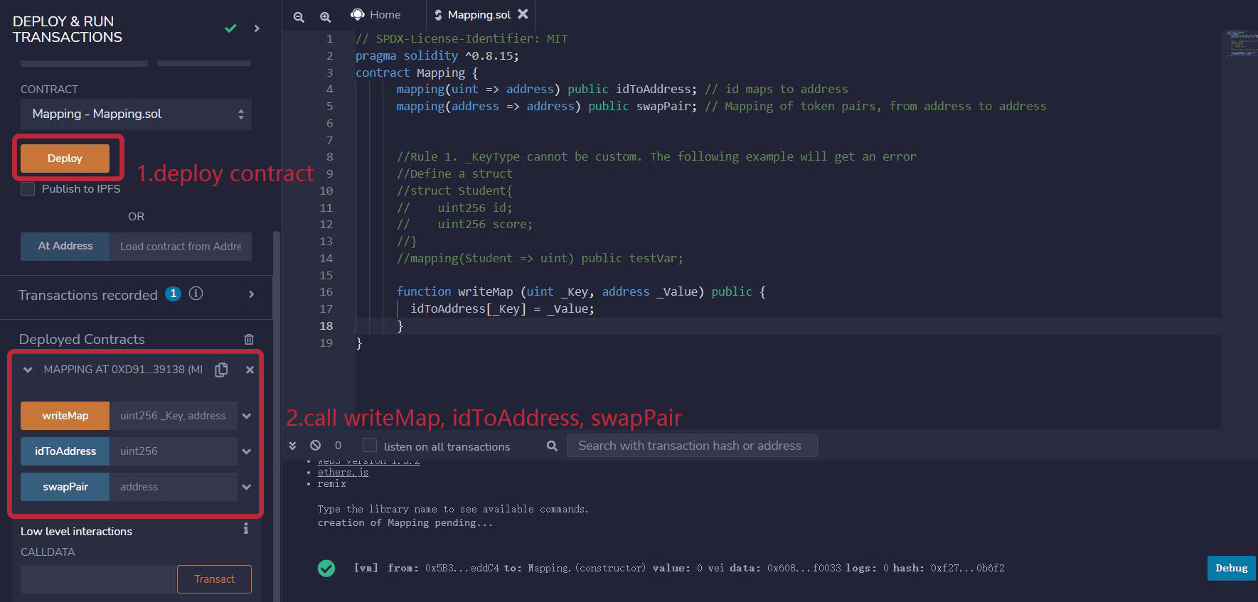Click the terminal search magnifier icon
This screenshot has height=602, width=1258.
pos(552,446)
